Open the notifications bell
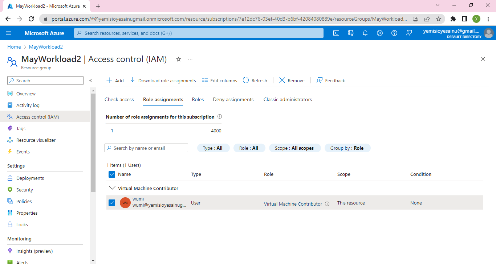The height and width of the screenshot is (264, 496). [365, 33]
